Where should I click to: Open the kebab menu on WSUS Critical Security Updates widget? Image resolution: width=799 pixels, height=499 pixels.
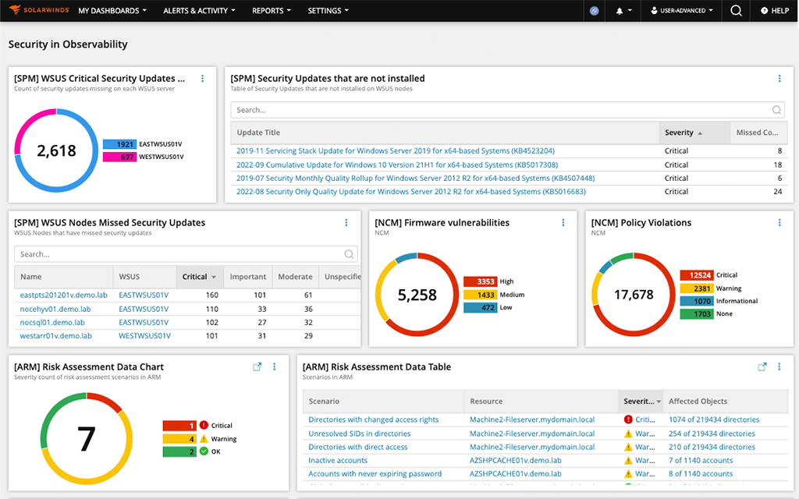pos(202,78)
